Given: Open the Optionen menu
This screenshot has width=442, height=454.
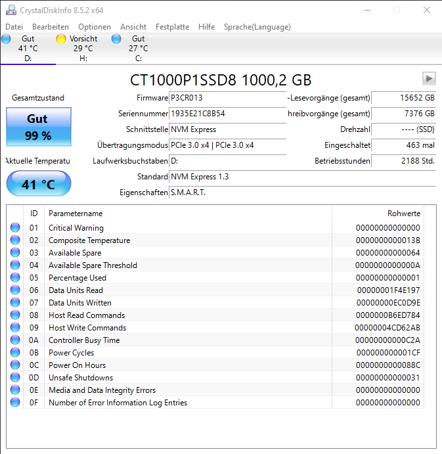Looking at the screenshot, I should click(95, 27).
